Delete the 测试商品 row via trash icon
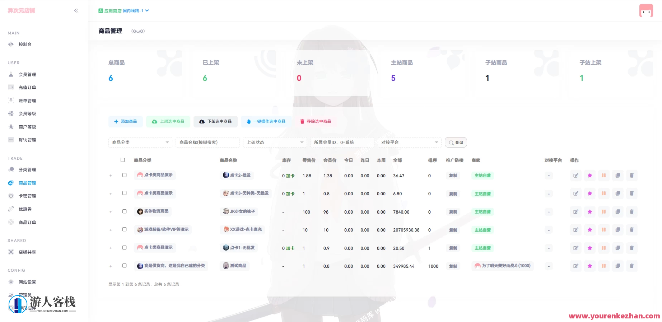This screenshot has height=322, width=662. (632, 266)
